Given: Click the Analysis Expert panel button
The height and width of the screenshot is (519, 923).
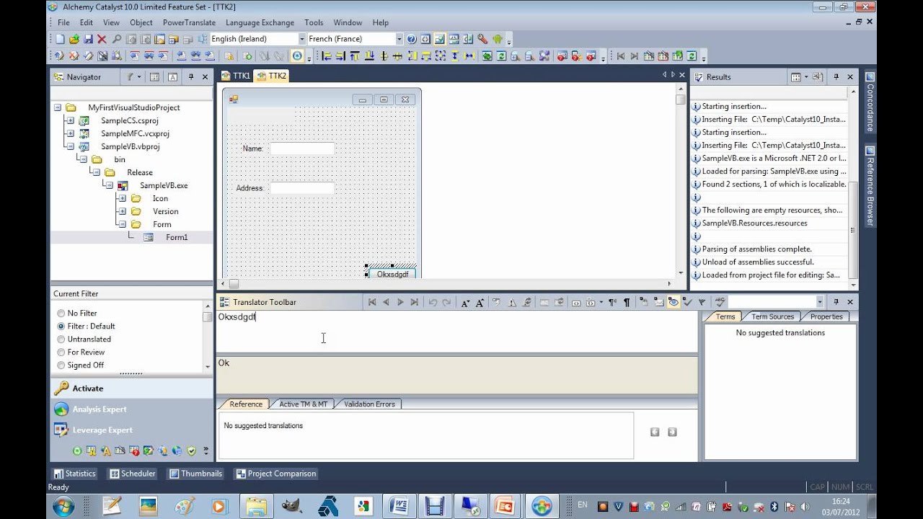Looking at the screenshot, I should (131, 409).
